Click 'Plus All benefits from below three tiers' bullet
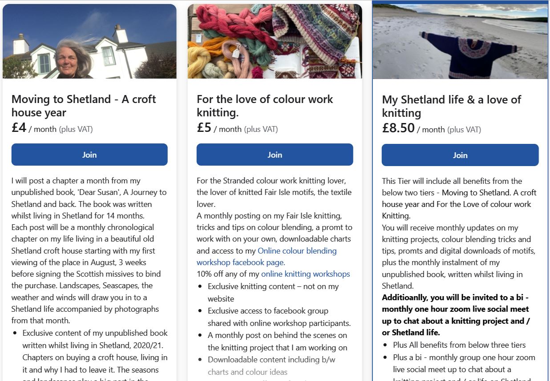Screen dimensions: 550x381 (x=459, y=345)
